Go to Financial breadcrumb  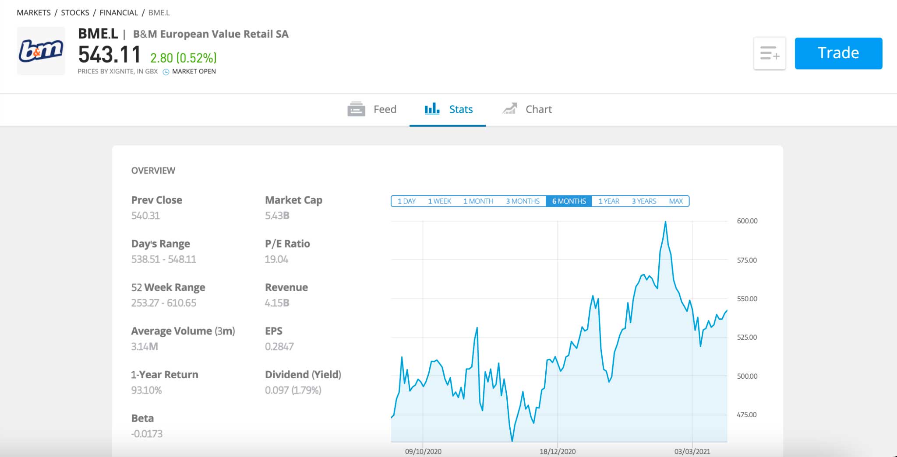119,13
